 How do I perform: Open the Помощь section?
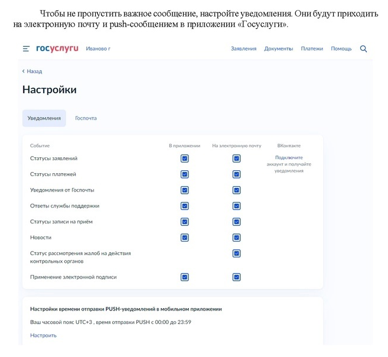point(341,49)
